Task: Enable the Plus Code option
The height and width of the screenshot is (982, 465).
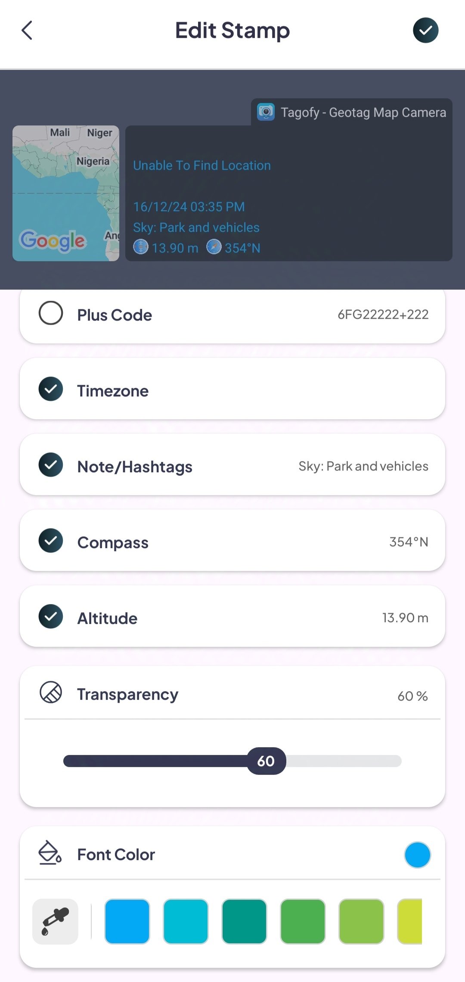Action: click(51, 313)
